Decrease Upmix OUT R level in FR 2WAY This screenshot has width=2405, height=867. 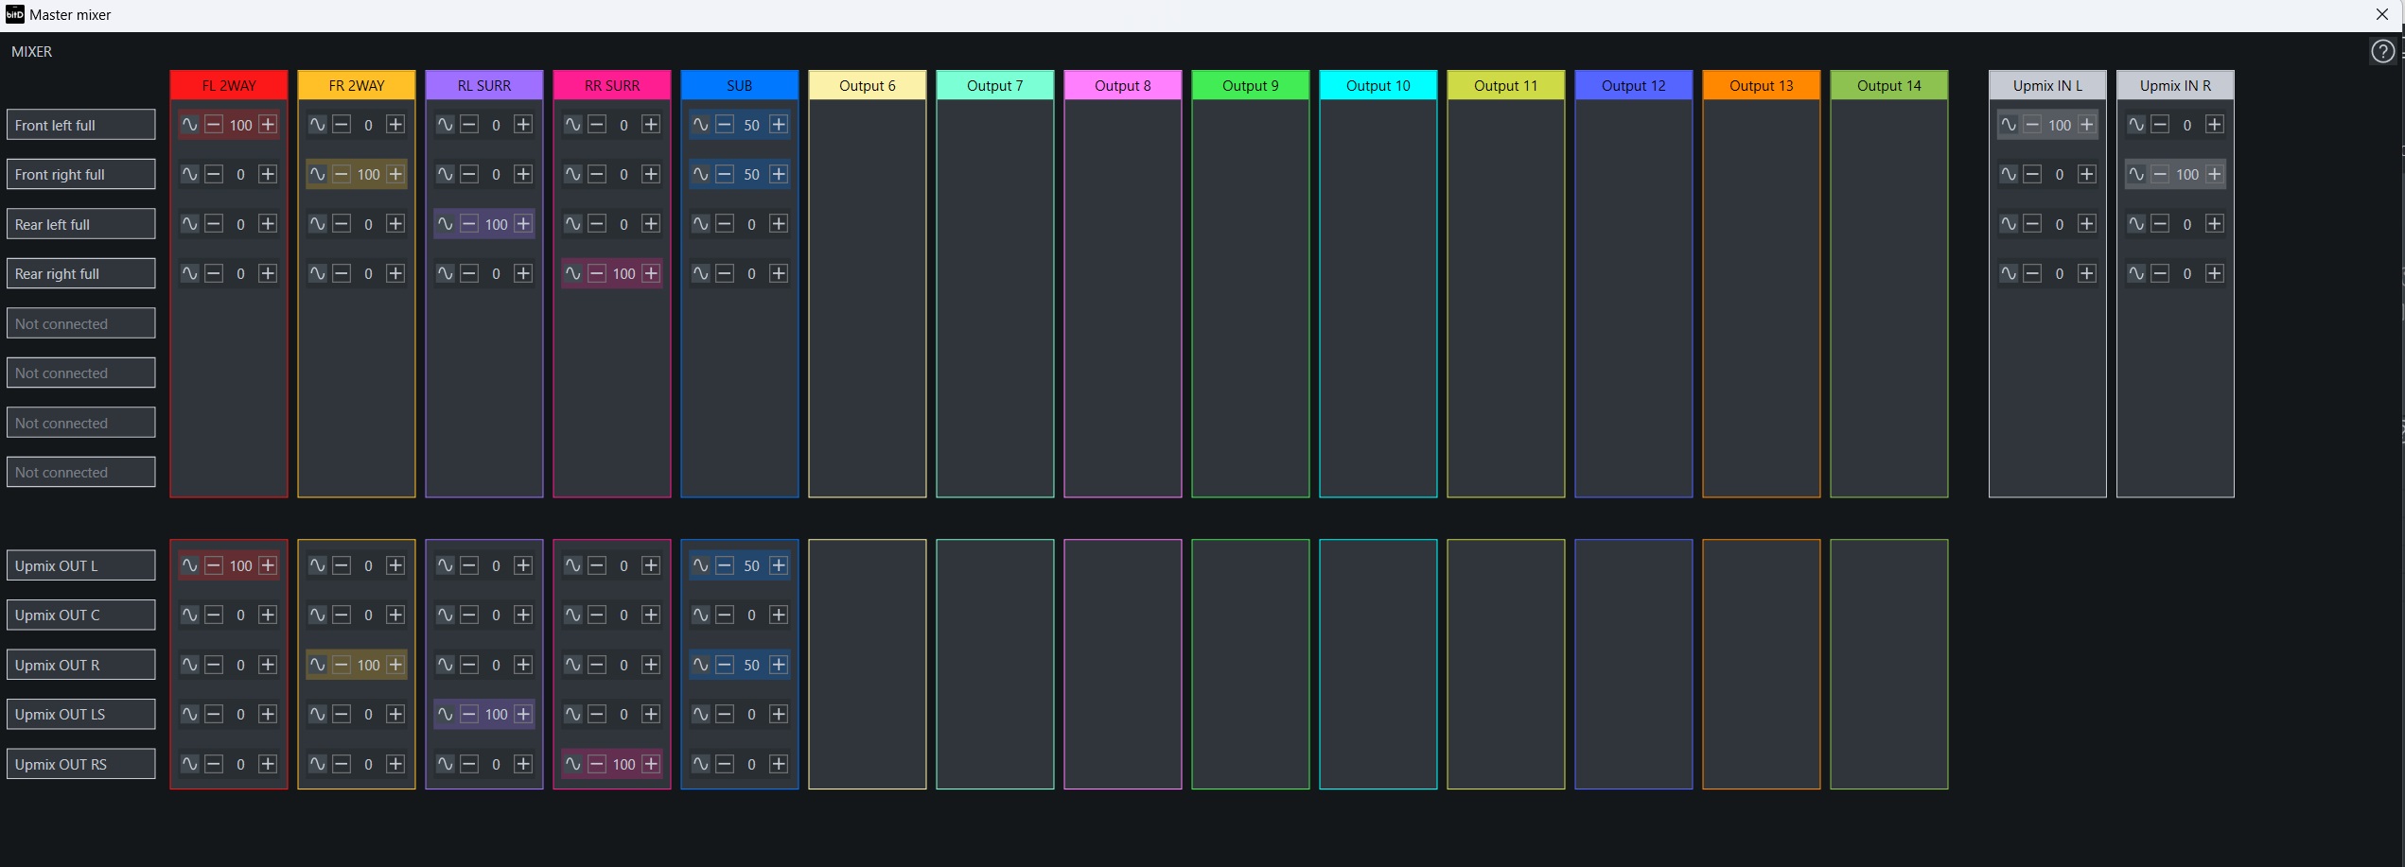coord(342,665)
